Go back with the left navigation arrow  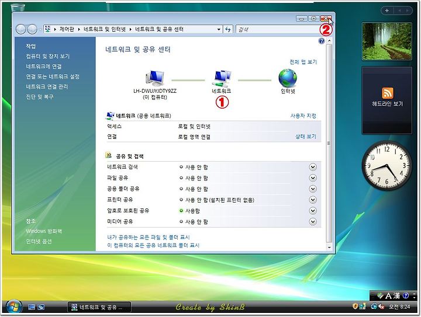[x=20, y=29]
